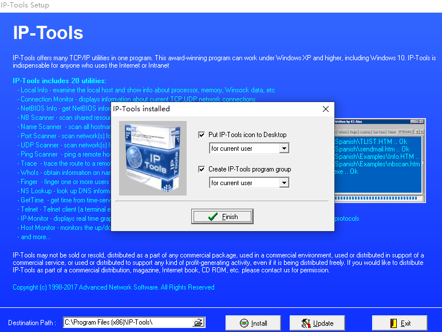Open program group user dropdown
Image resolution: width=442 pixels, height=332 pixels.
point(284,183)
